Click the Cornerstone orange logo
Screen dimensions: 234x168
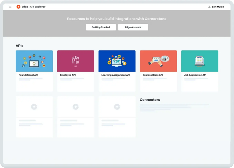(18, 7)
